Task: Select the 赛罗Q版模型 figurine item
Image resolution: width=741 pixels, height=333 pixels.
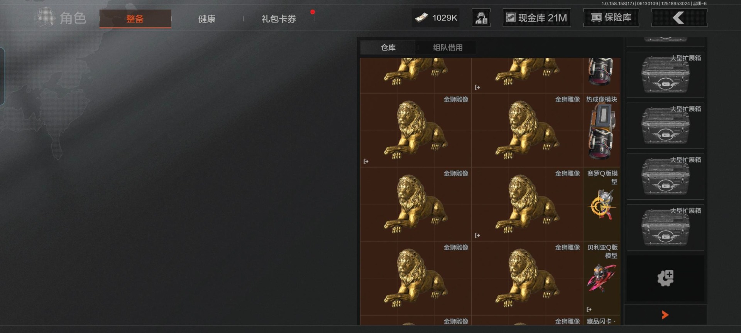Action: coord(602,204)
